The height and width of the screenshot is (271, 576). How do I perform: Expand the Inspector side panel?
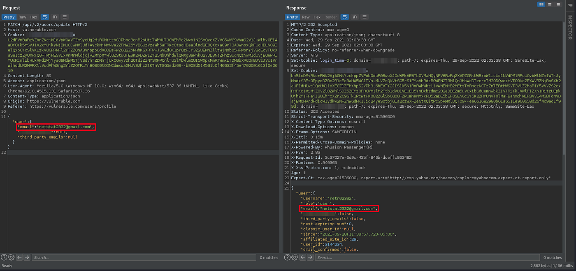point(570,27)
